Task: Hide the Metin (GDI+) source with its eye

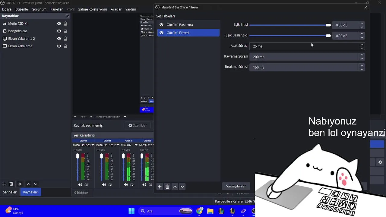Action: (x=59, y=24)
